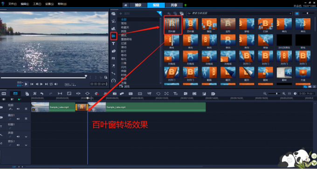This screenshot has width=317, height=169.
Task: Click the Undo arrow in timeline toolbar
Action: tap(41, 94)
